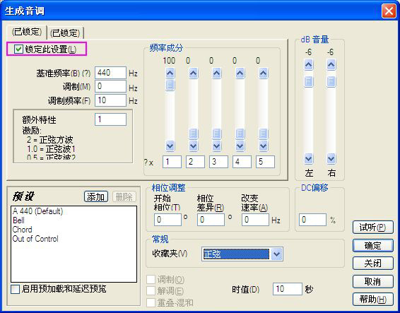
Task: Grab the frequency component 2 slider thumb
Action: coord(193,134)
